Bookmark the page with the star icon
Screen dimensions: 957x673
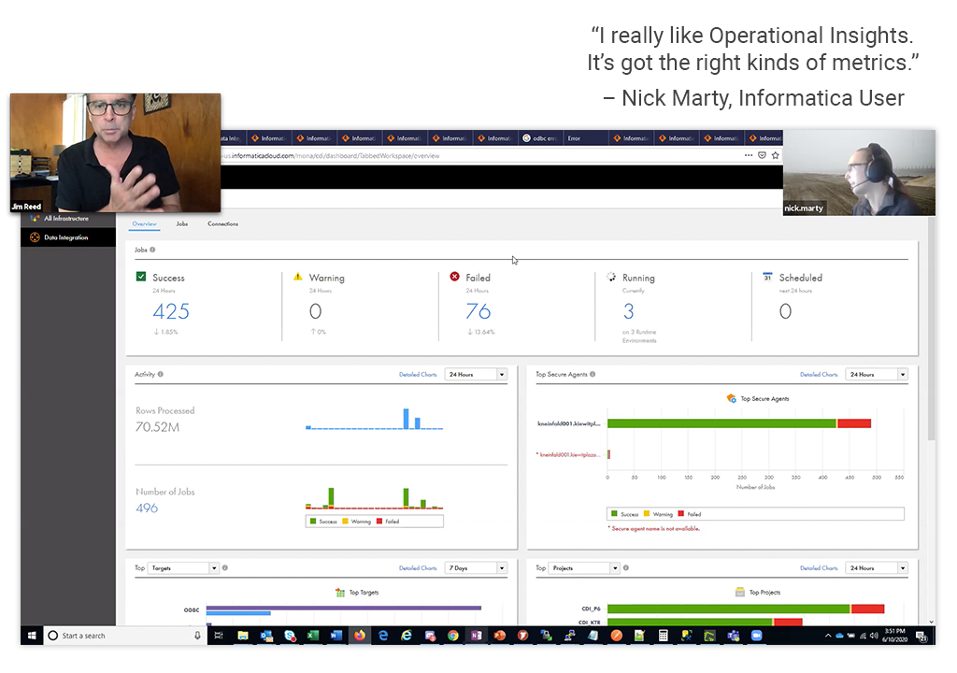click(775, 155)
